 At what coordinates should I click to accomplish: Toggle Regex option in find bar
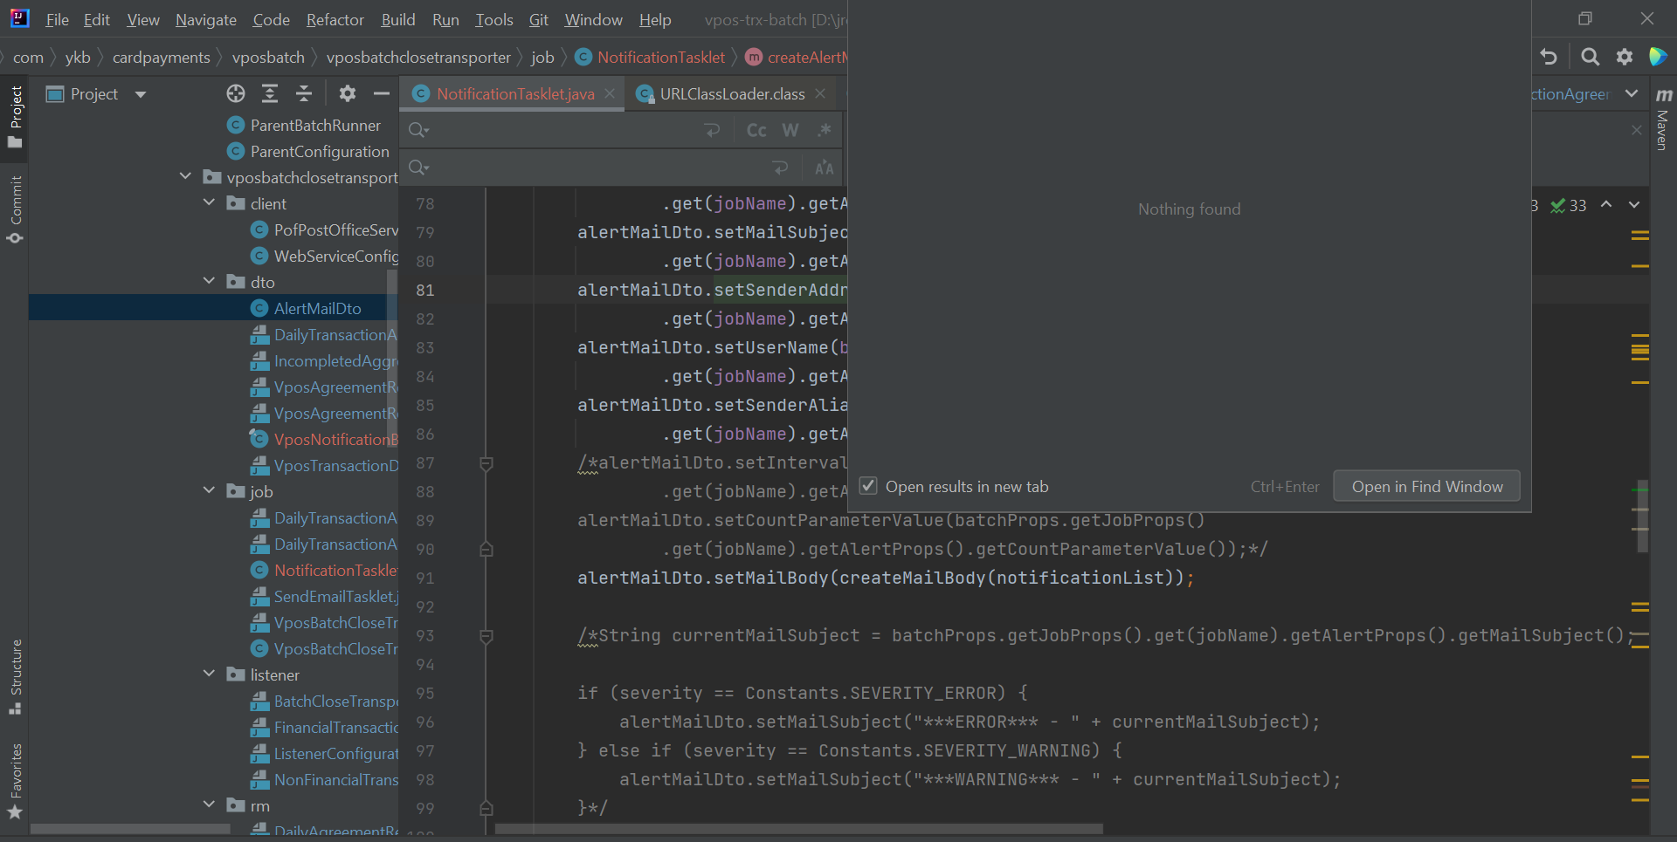[x=824, y=130]
